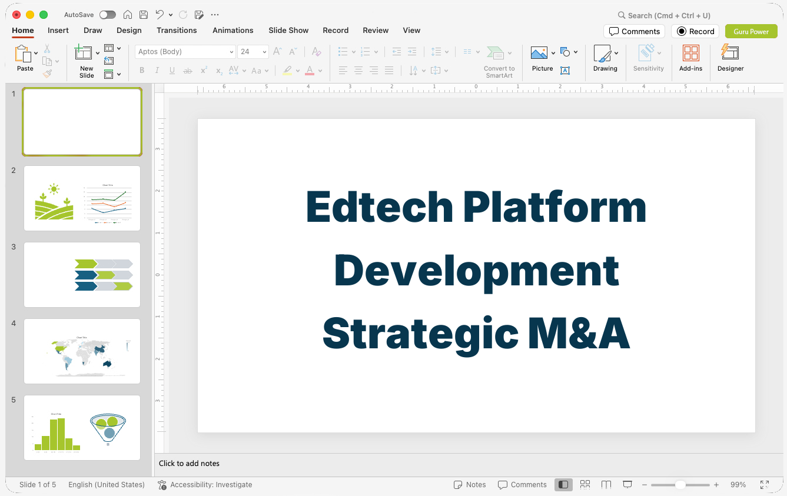The image size is (787, 496).
Task: Expand the Paste options arrow
Action: coord(36,54)
